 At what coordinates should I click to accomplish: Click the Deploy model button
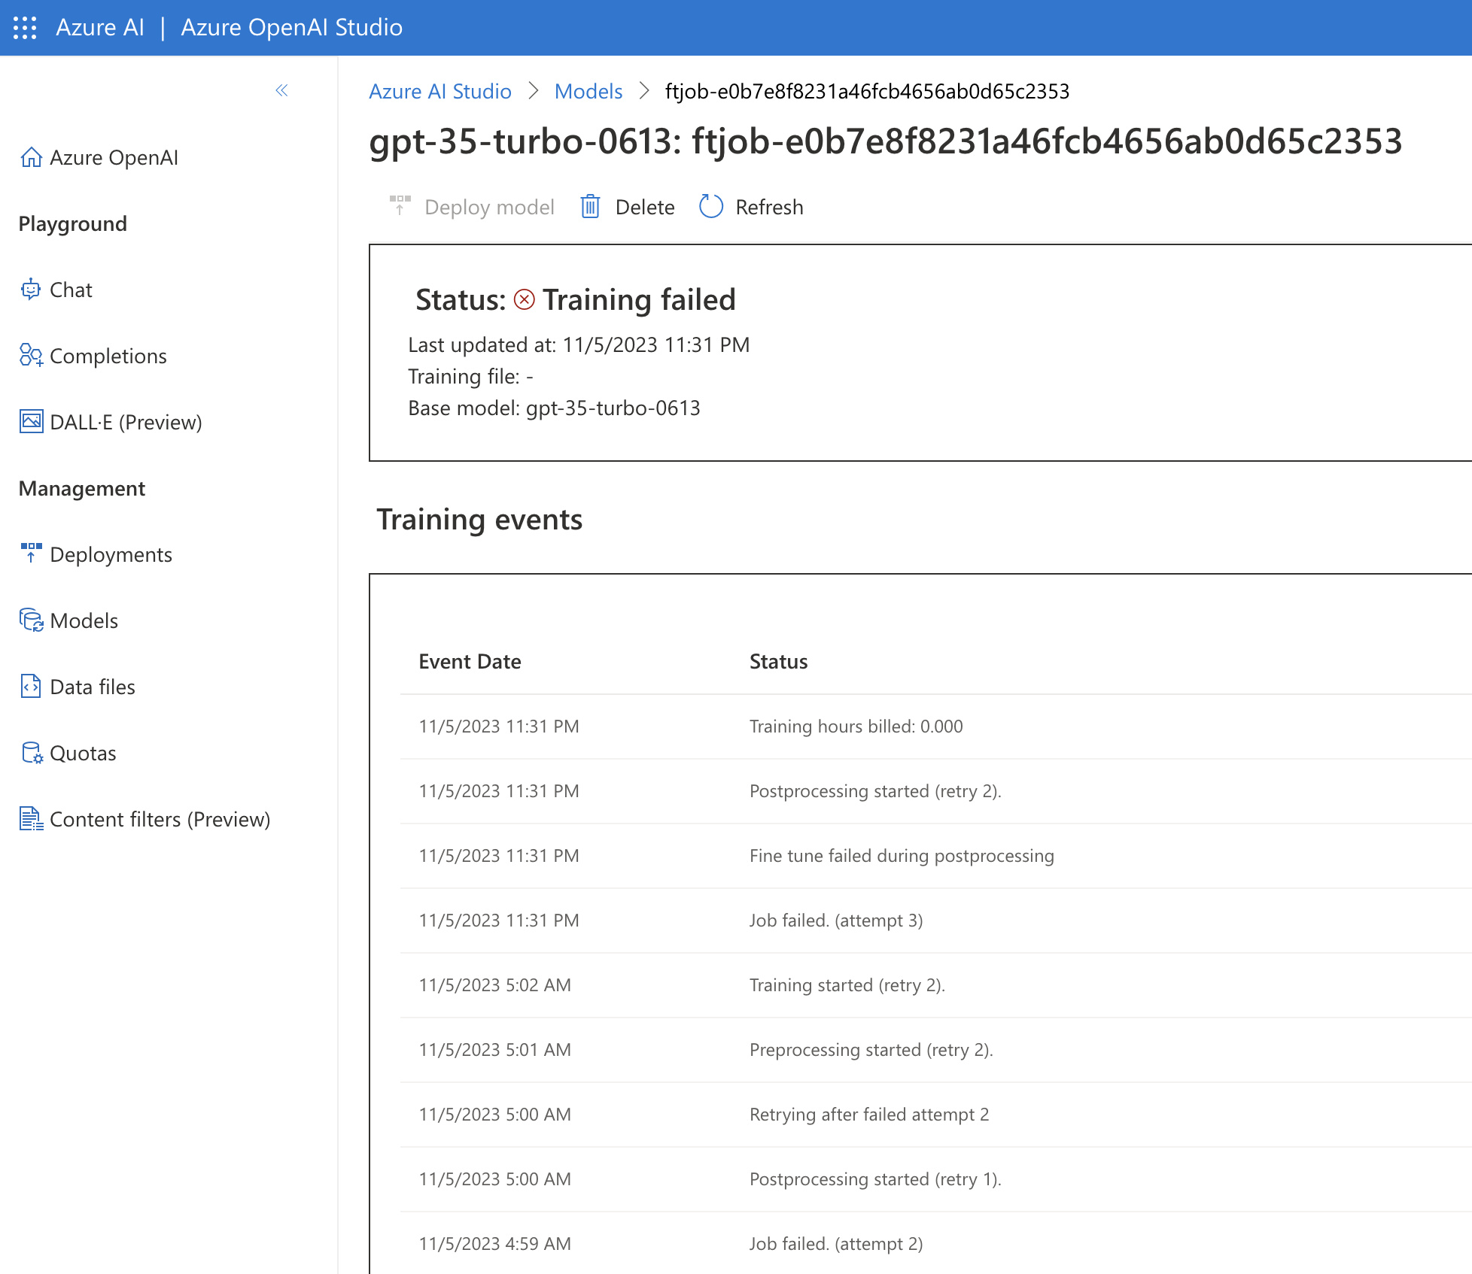coord(472,207)
